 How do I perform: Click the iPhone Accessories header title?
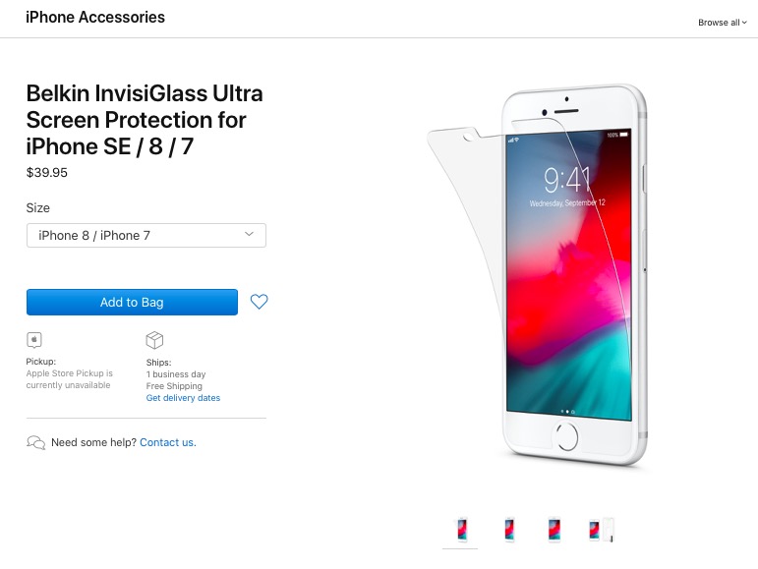tap(95, 18)
